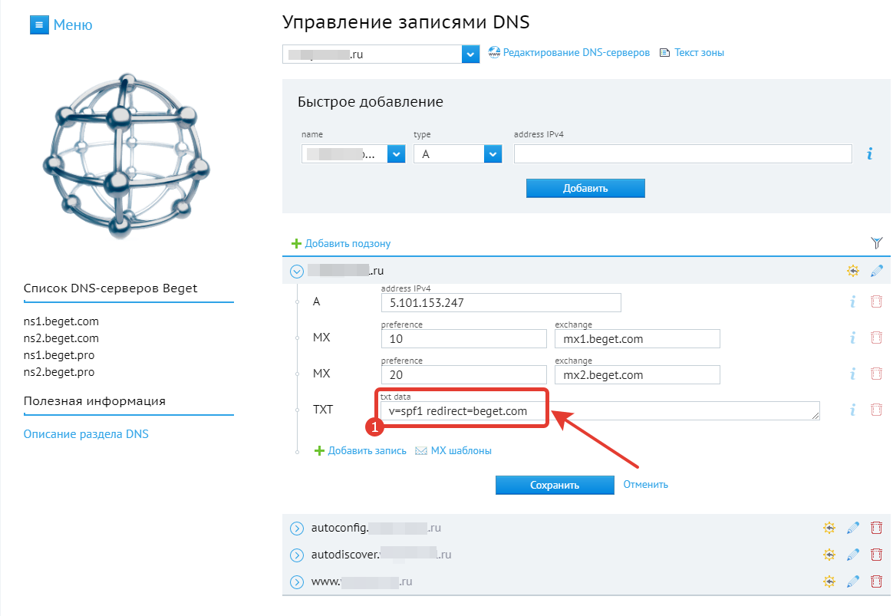
Task: Click the preference field with value 10
Action: tap(464, 339)
